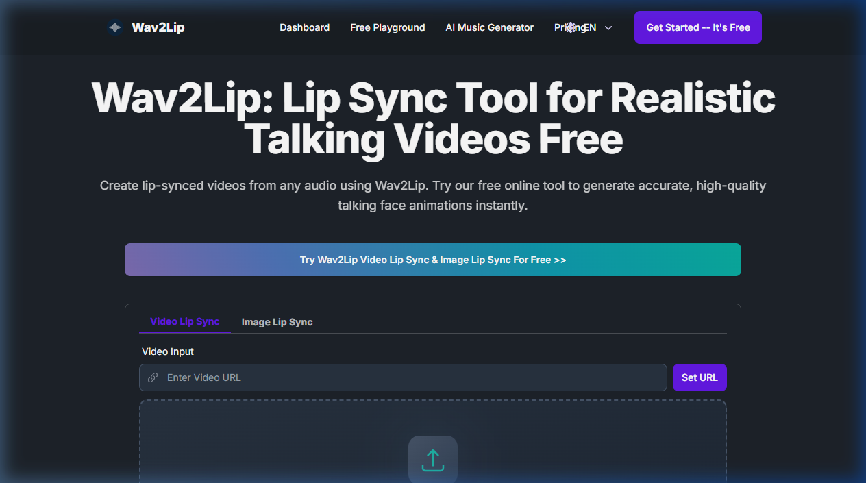Click the Wav2Lip brand name text
866x483 pixels.
tap(158, 27)
